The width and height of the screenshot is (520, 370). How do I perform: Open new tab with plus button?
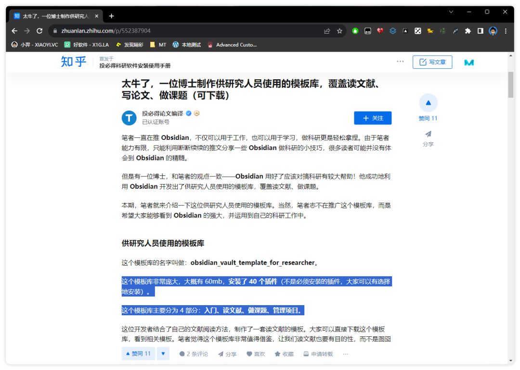coord(111,16)
